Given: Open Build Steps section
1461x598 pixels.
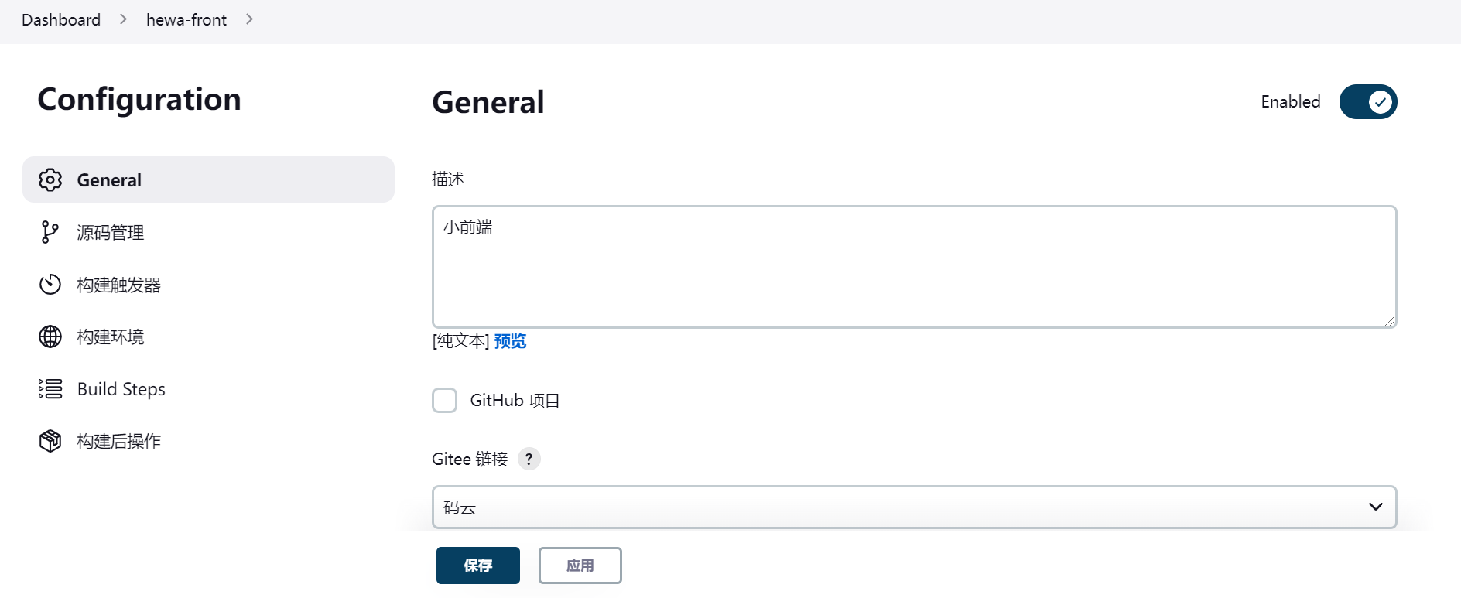Looking at the screenshot, I should tap(121, 389).
